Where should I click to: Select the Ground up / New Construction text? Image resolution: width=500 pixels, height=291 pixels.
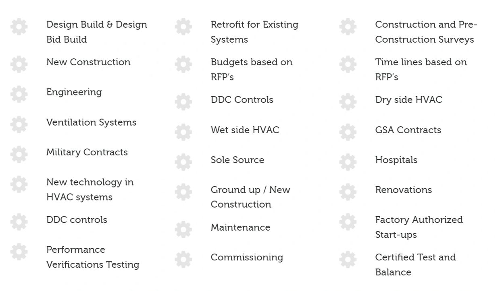point(250,197)
